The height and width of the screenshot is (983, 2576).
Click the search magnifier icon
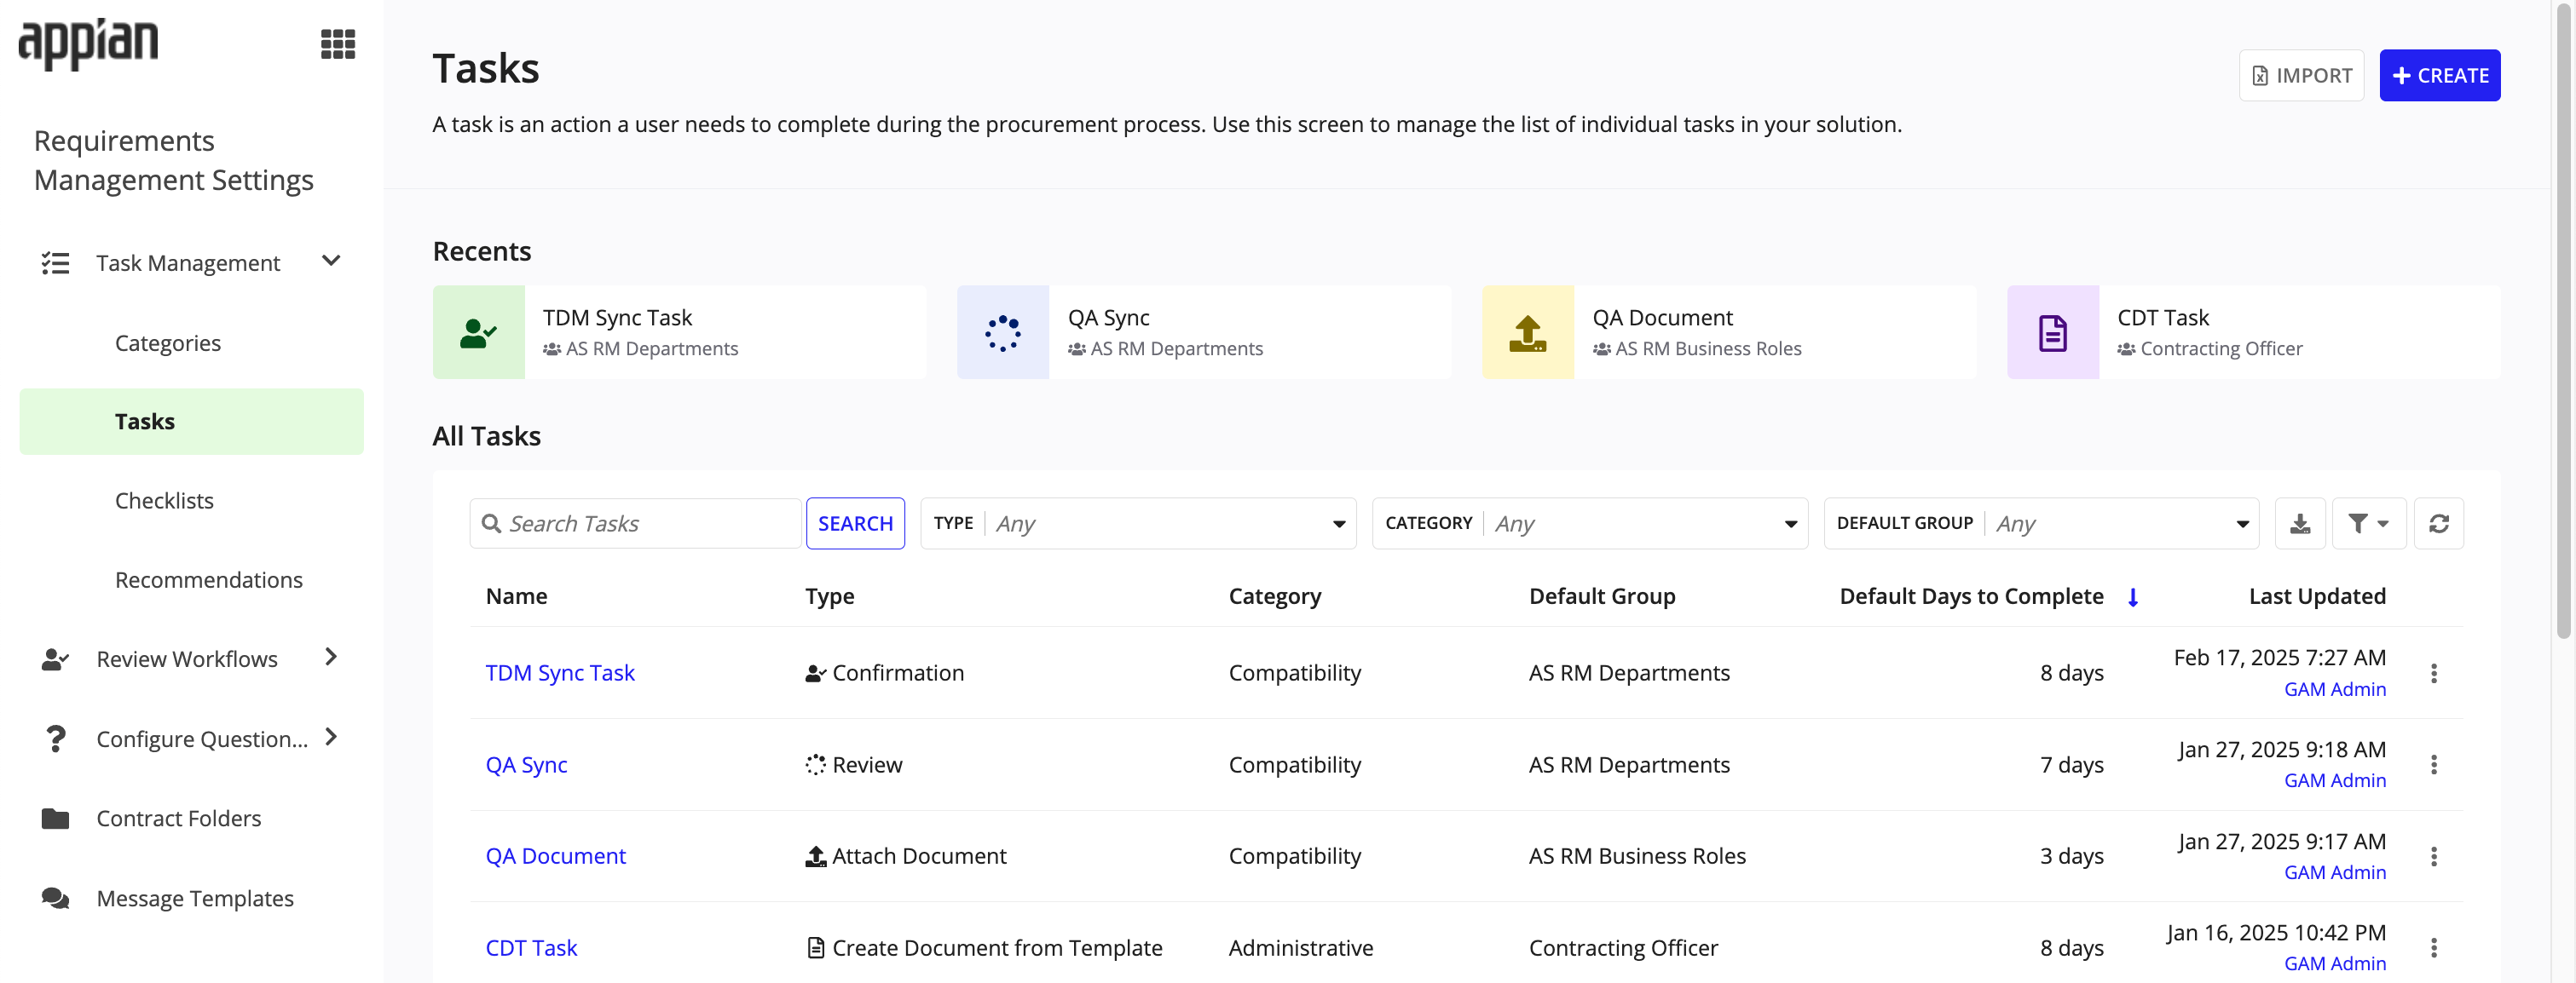491,524
